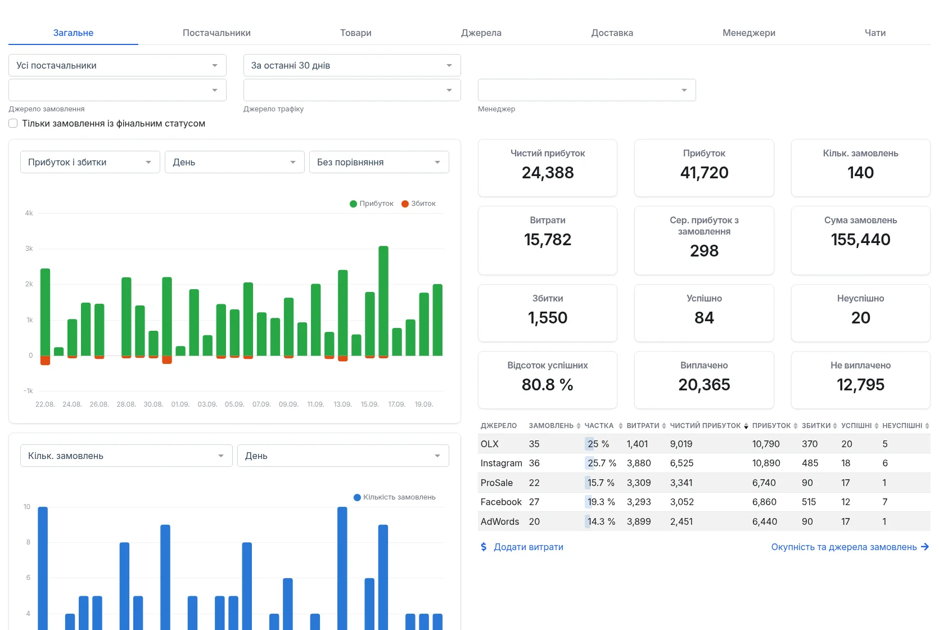Viewport: 939px width, 630px height.
Task: Open the Кільк. замовлень chart dropdown
Action: pos(127,456)
